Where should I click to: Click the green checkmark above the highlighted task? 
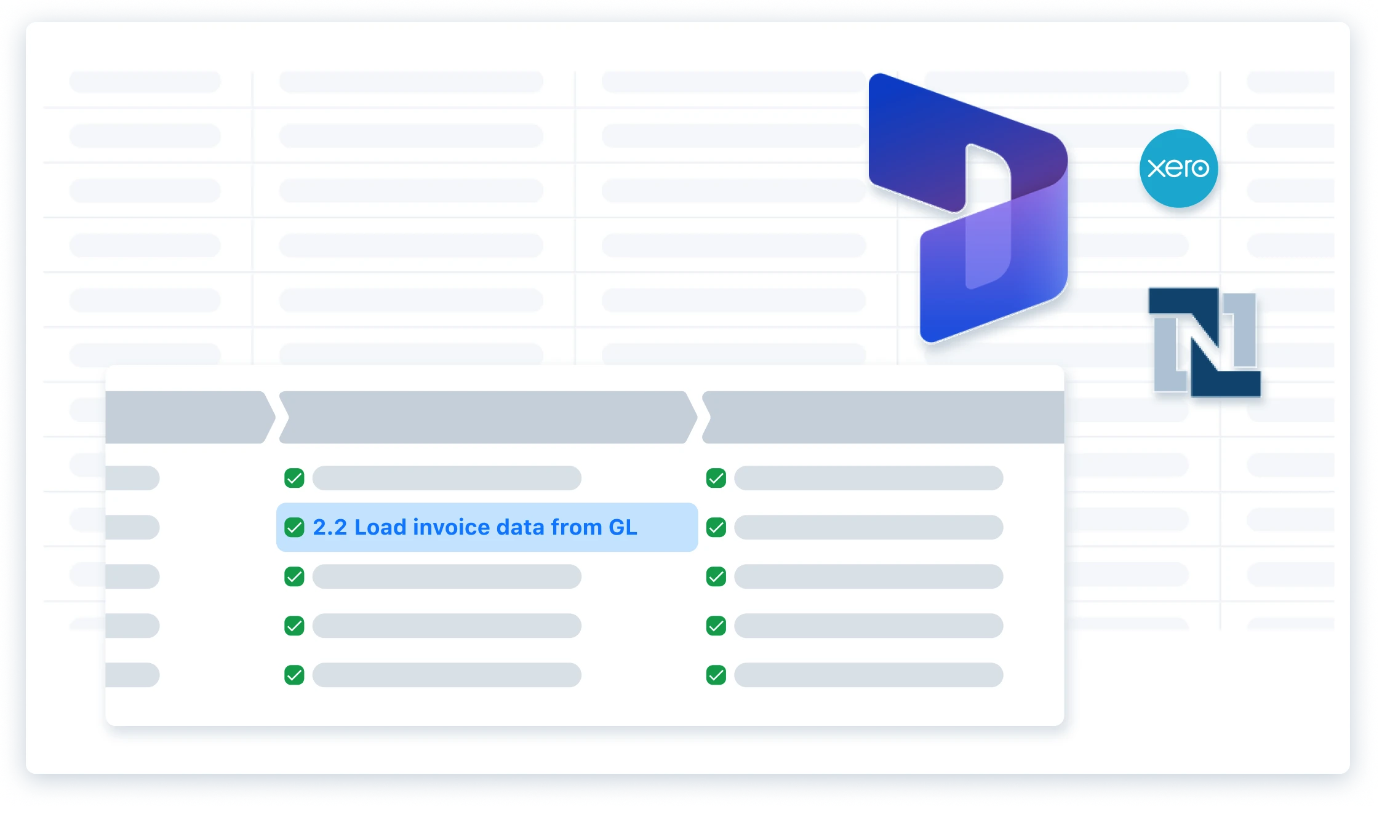[294, 478]
